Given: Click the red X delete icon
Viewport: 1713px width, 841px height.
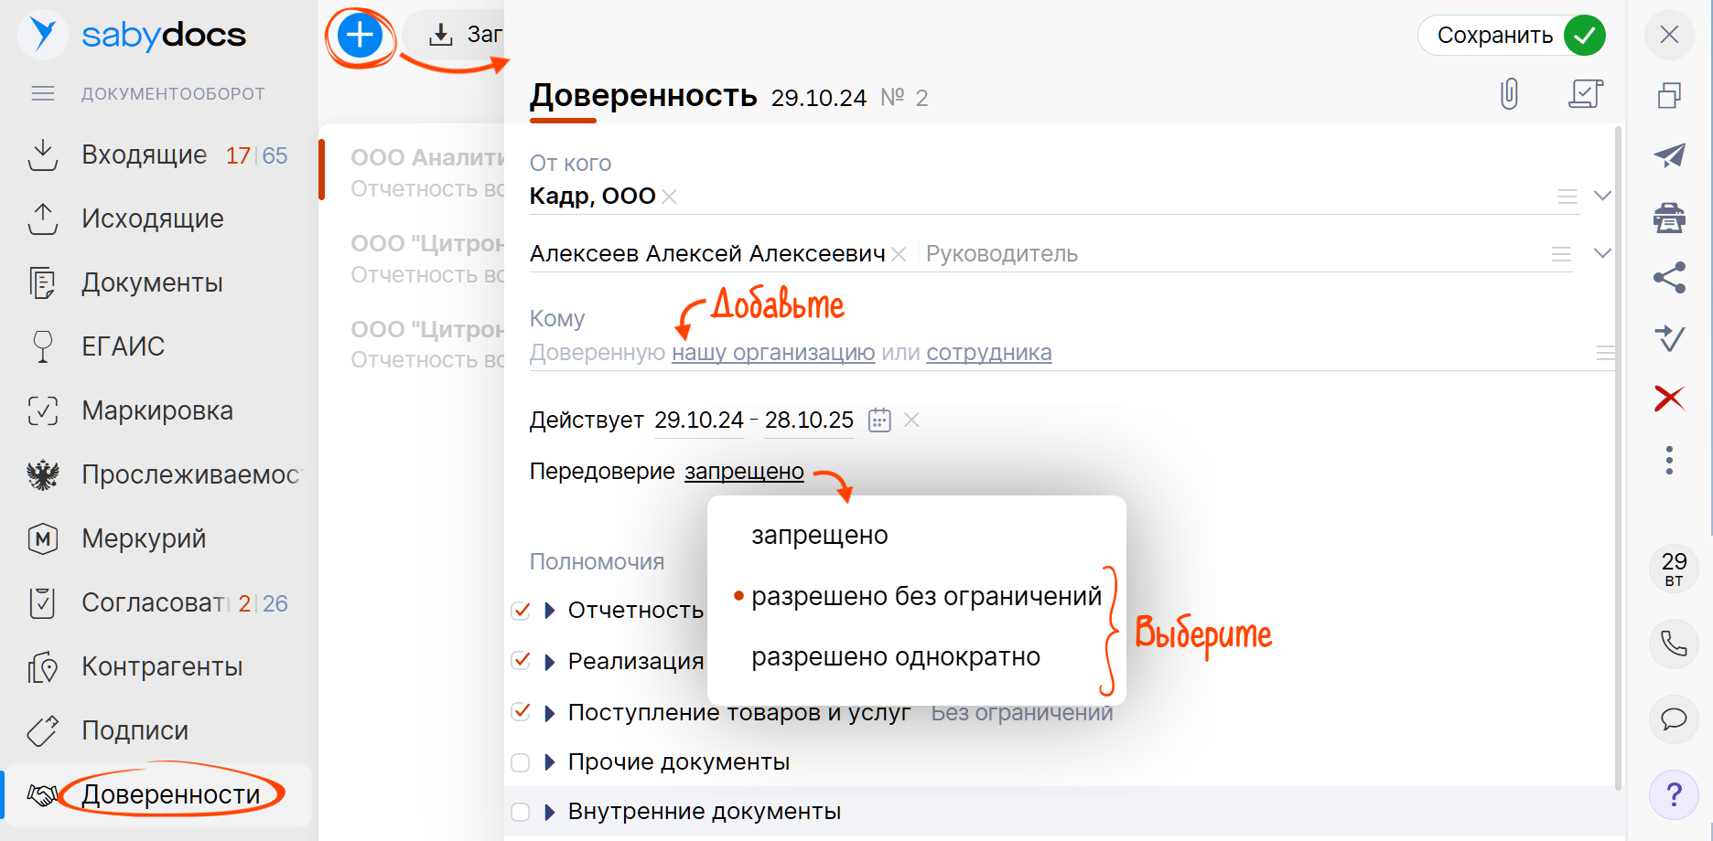Looking at the screenshot, I should pos(1669,398).
